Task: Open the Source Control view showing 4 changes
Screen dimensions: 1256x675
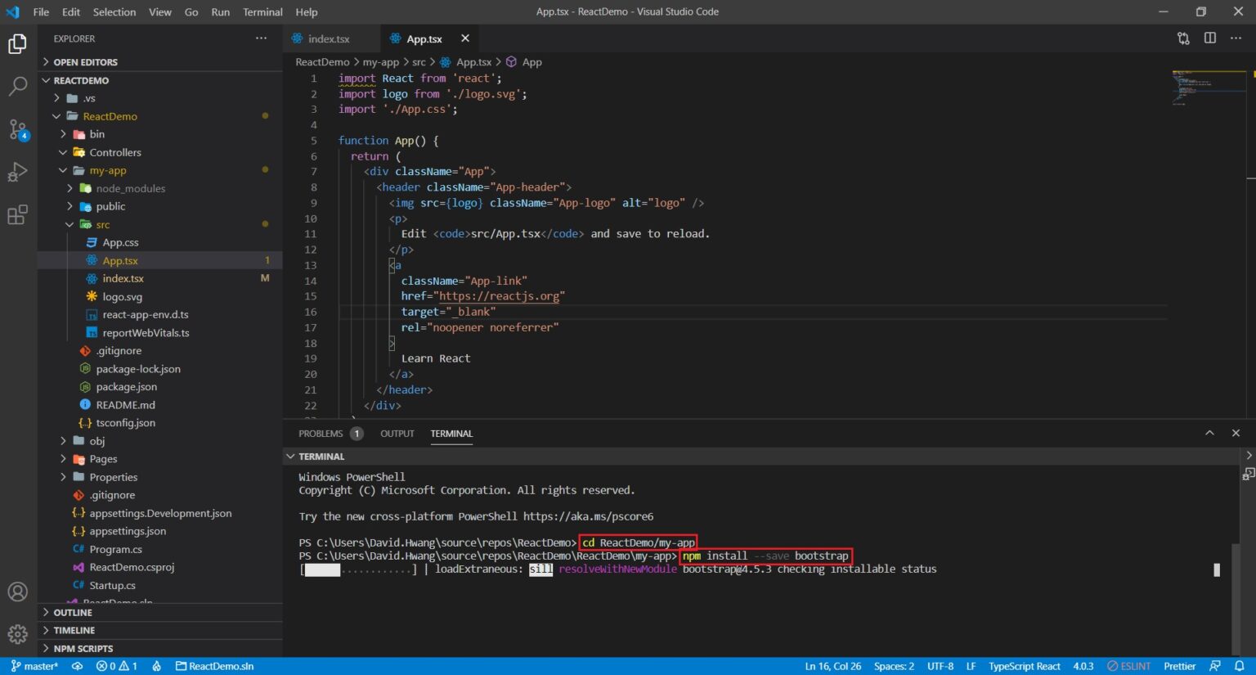Action: point(18,129)
